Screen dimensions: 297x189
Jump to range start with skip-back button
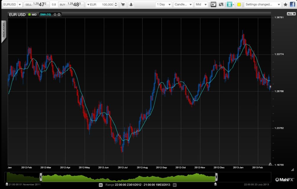point(101,185)
